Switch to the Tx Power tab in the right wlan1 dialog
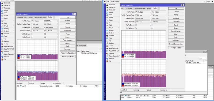The width and height of the screenshot is (214, 101). [x=129, y=8]
